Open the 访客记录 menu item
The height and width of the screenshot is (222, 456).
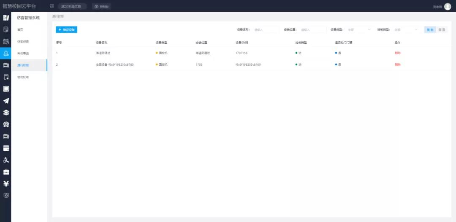coord(23,42)
